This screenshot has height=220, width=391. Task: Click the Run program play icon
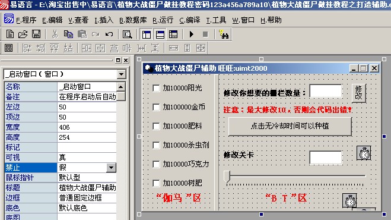(x=192, y=34)
